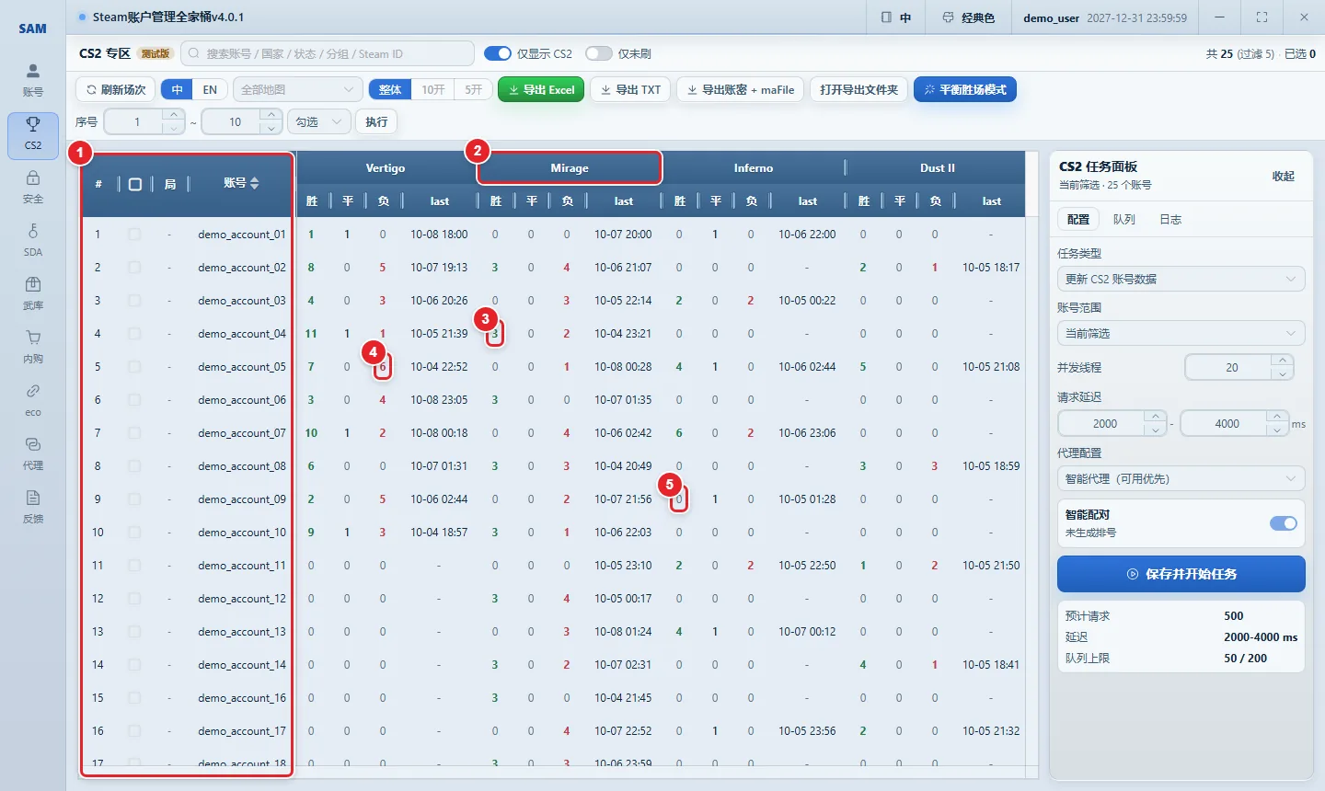Collapse the task panel with 收起
Image resolution: width=1325 pixels, height=791 pixels.
coord(1283,176)
